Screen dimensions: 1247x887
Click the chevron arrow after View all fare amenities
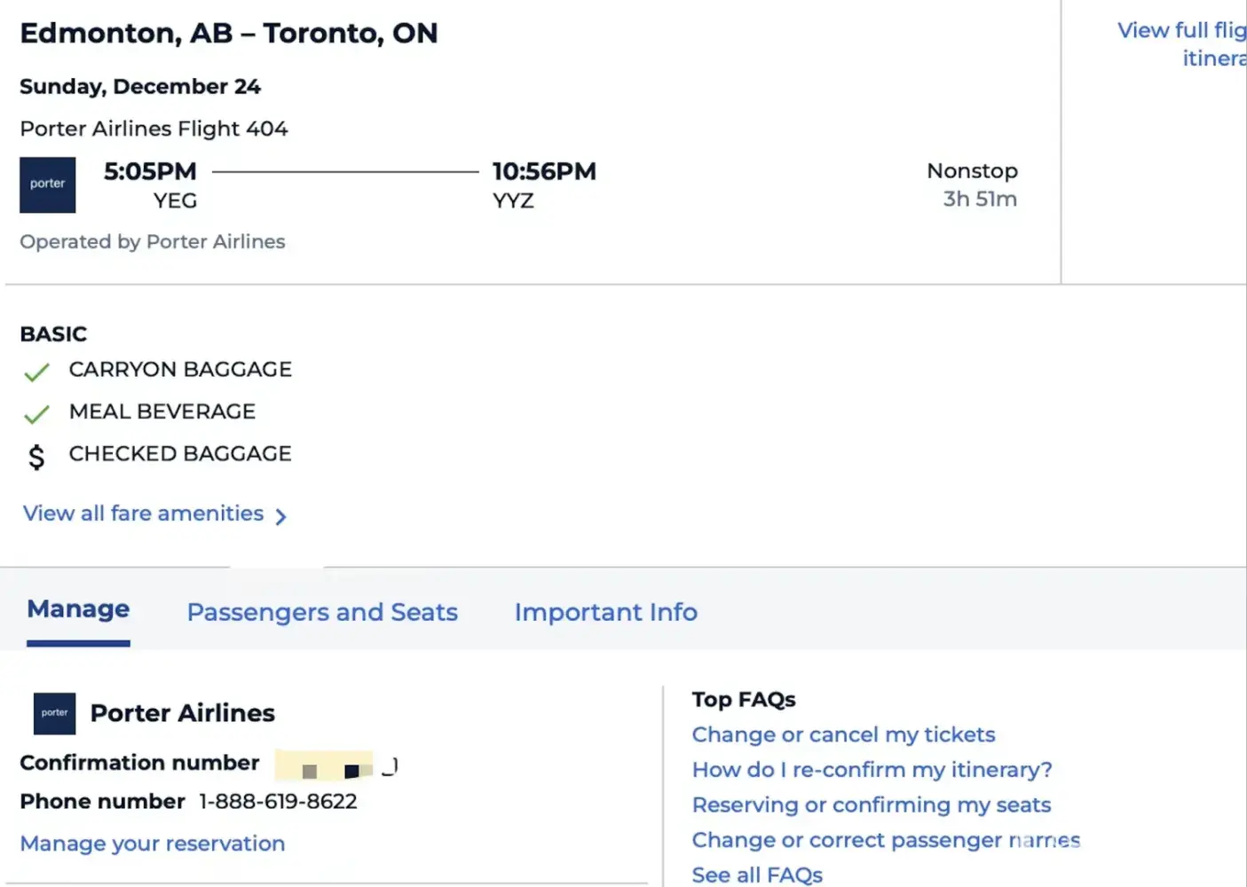click(x=280, y=516)
